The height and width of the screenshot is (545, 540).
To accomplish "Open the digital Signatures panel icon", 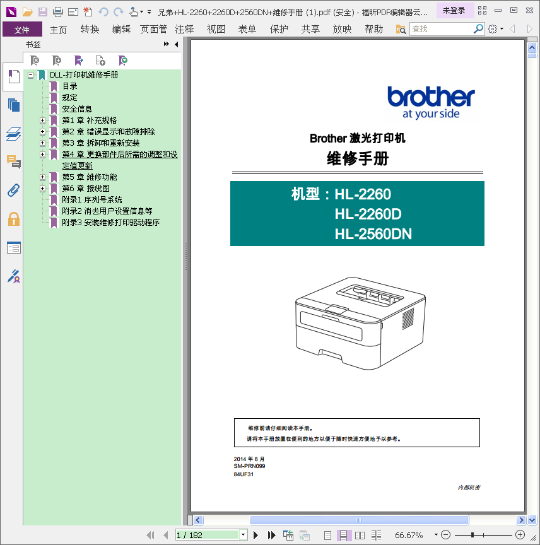I will [x=13, y=276].
